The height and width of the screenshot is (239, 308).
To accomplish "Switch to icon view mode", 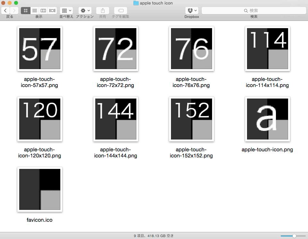I will pos(26,11).
